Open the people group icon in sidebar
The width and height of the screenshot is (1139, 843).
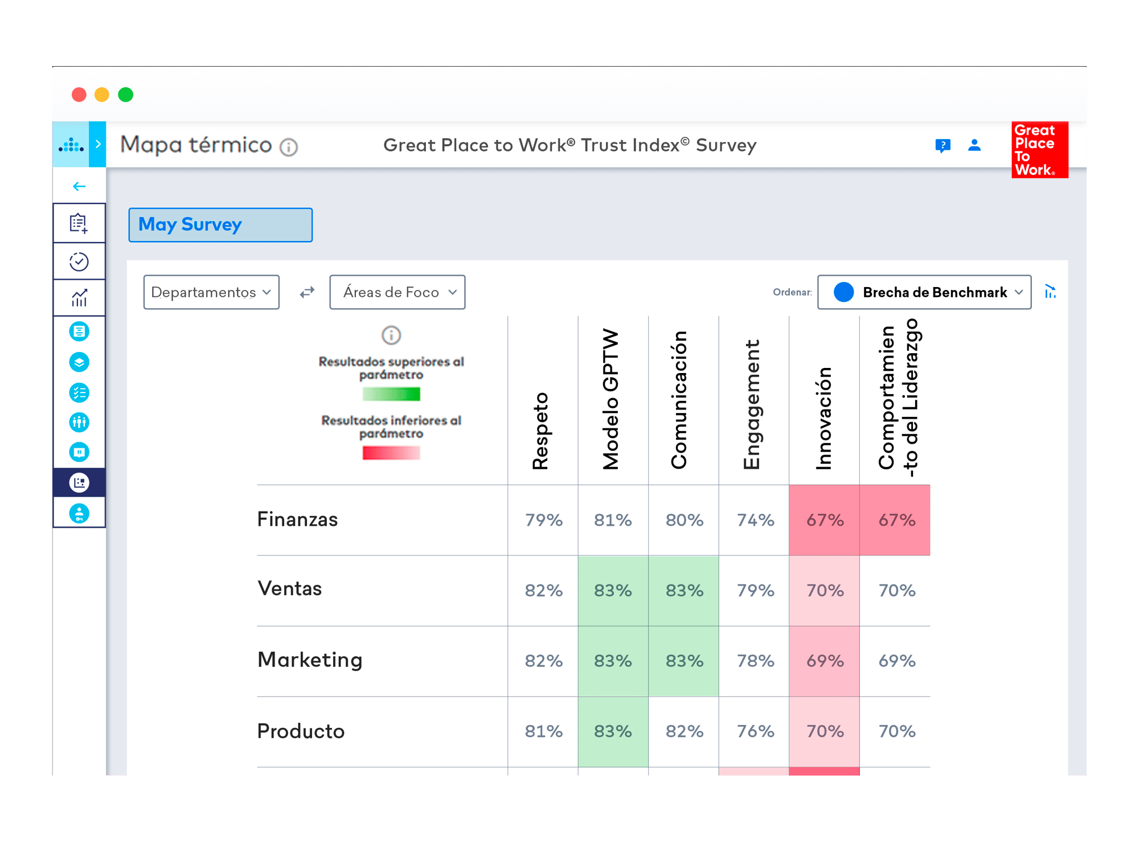79,422
